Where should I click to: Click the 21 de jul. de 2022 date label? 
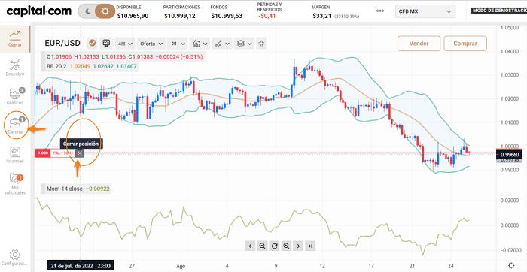click(x=81, y=266)
